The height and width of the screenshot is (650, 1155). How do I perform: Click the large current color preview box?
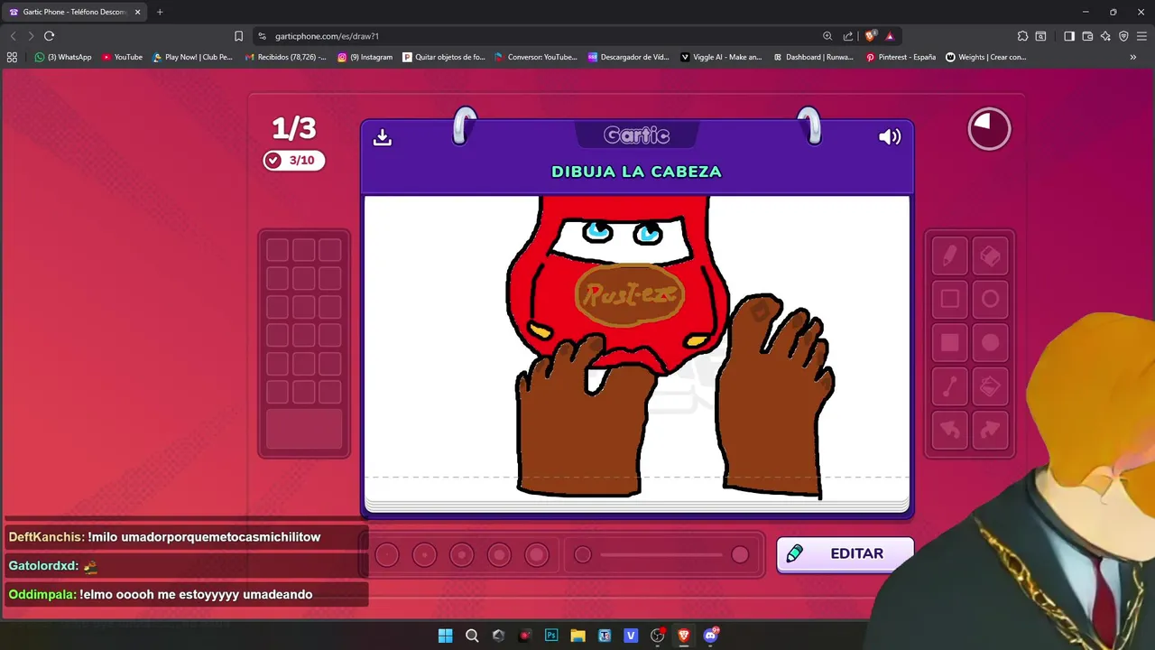pos(304,430)
